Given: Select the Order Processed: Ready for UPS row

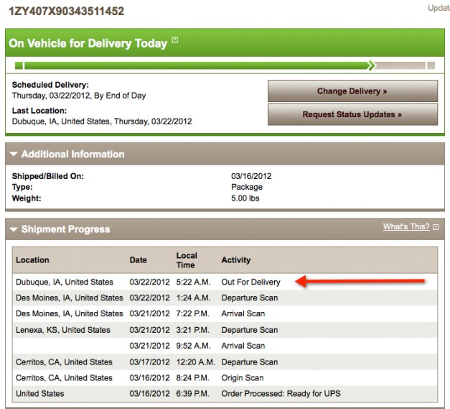Looking at the screenshot, I should pyautogui.click(x=282, y=393).
